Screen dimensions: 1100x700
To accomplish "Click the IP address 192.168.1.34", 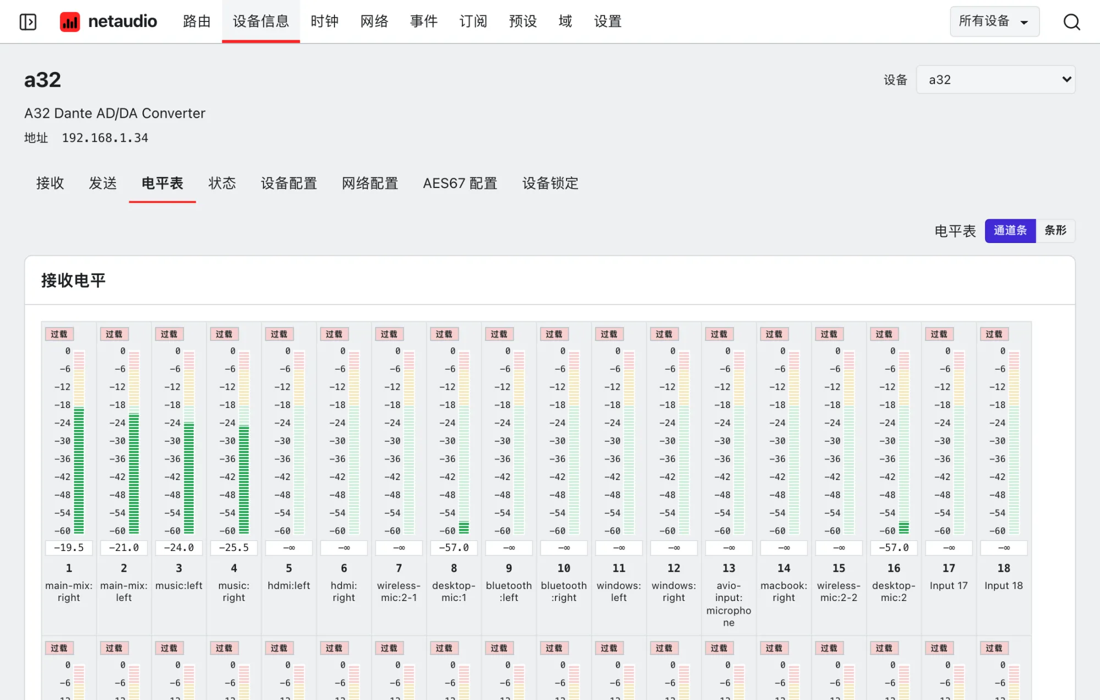I will click(105, 138).
